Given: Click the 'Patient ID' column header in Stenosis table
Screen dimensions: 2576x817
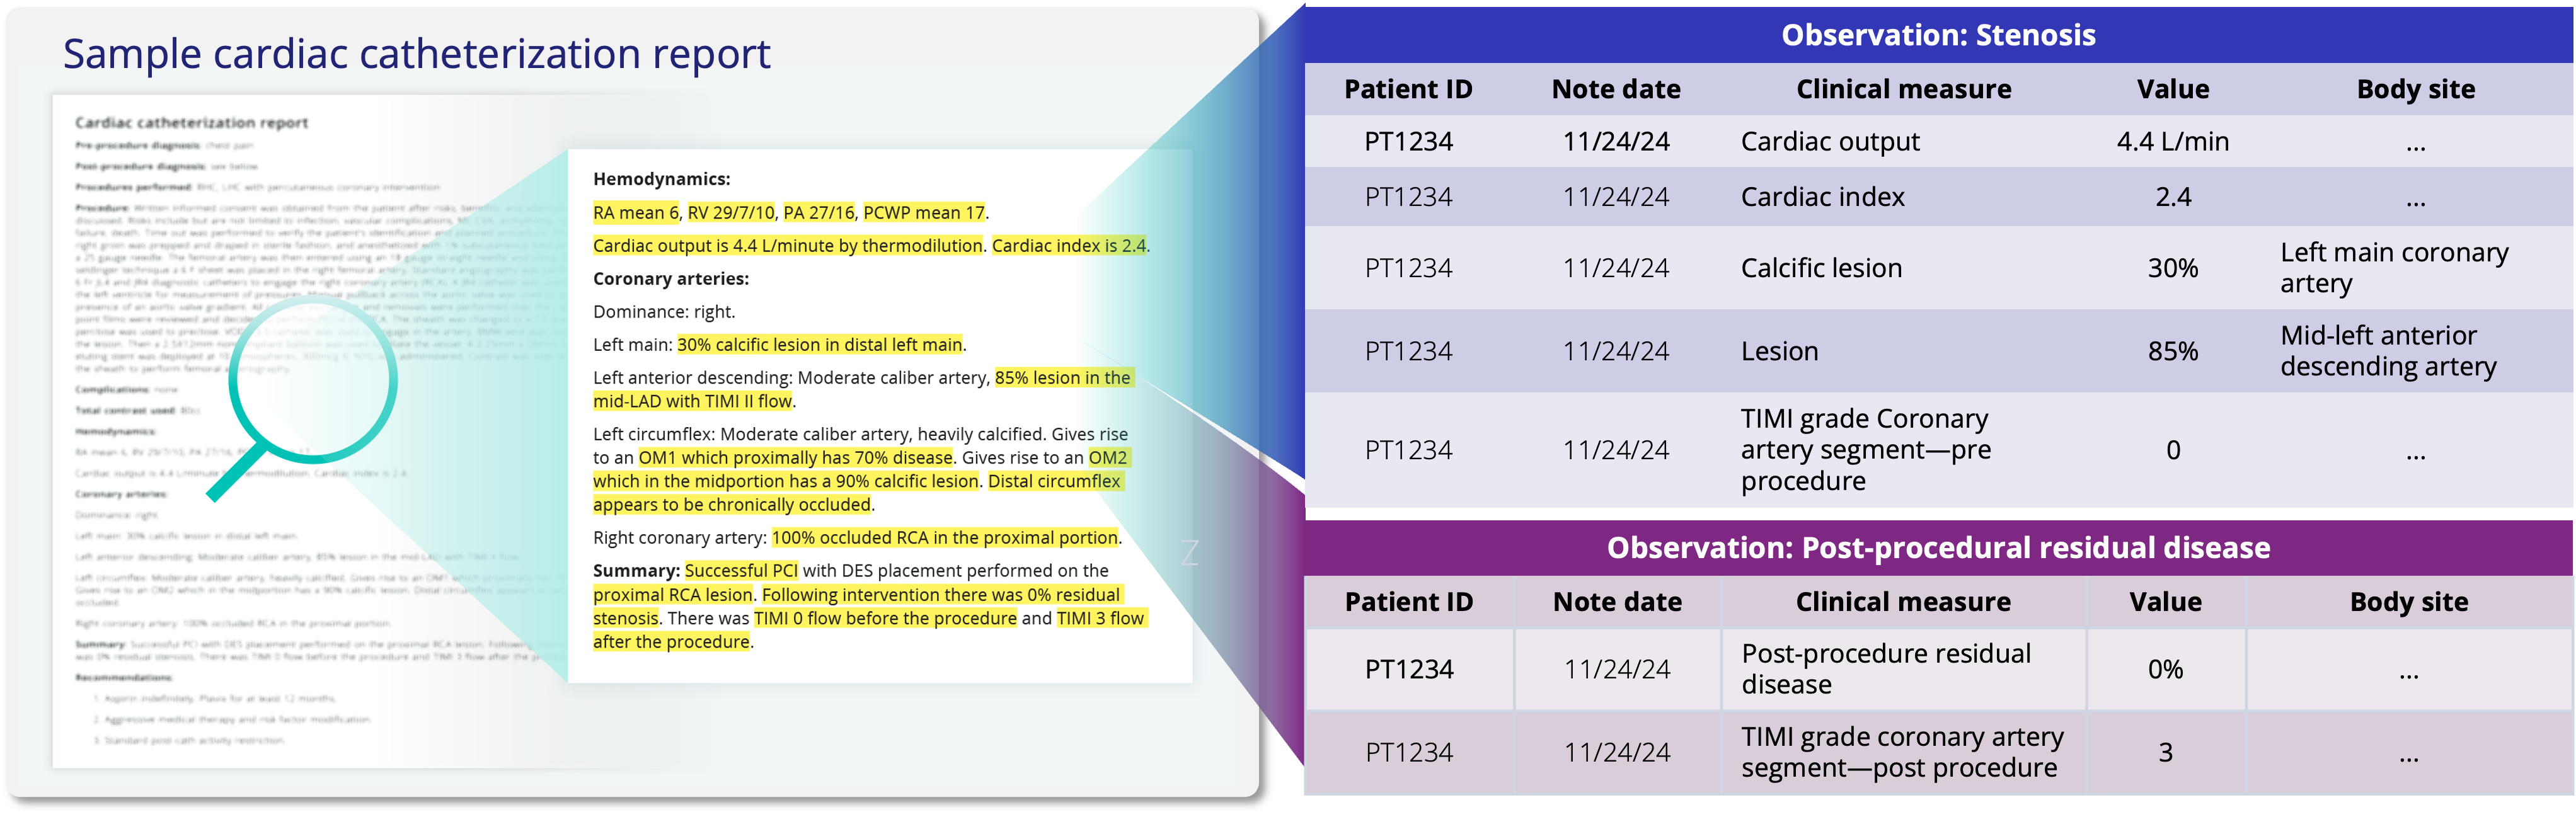Looking at the screenshot, I should coord(1408,89).
